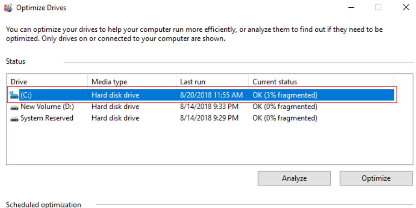Select the (C:) drive name

pos(26,95)
